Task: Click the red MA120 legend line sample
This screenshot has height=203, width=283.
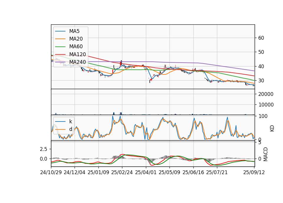Action: coord(60,54)
